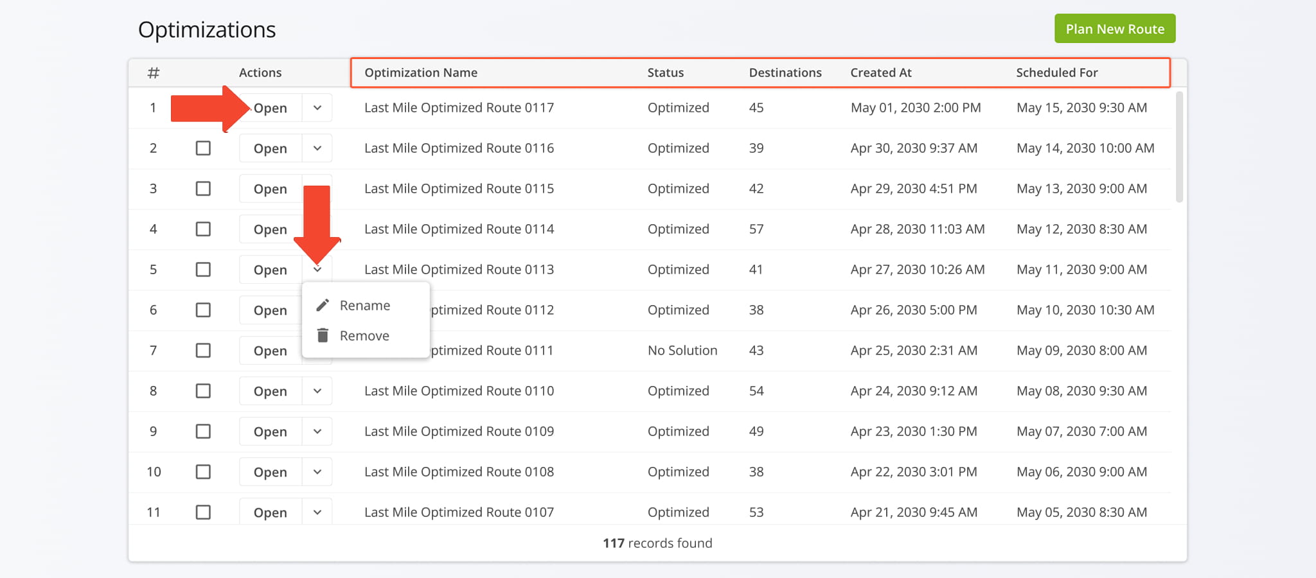The height and width of the screenshot is (578, 1316).
Task: Open the dropdown arrow for route 0116
Action: click(x=317, y=148)
